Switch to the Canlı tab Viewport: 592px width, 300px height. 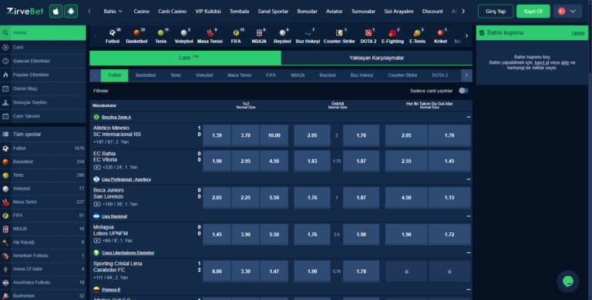tap(185, 58)
